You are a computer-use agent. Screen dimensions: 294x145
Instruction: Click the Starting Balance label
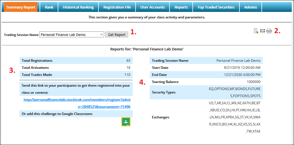pyautogui.click(x=165, y=82)
